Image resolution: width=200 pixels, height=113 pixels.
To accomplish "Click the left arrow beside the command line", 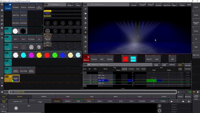I will tap(2, 92).
